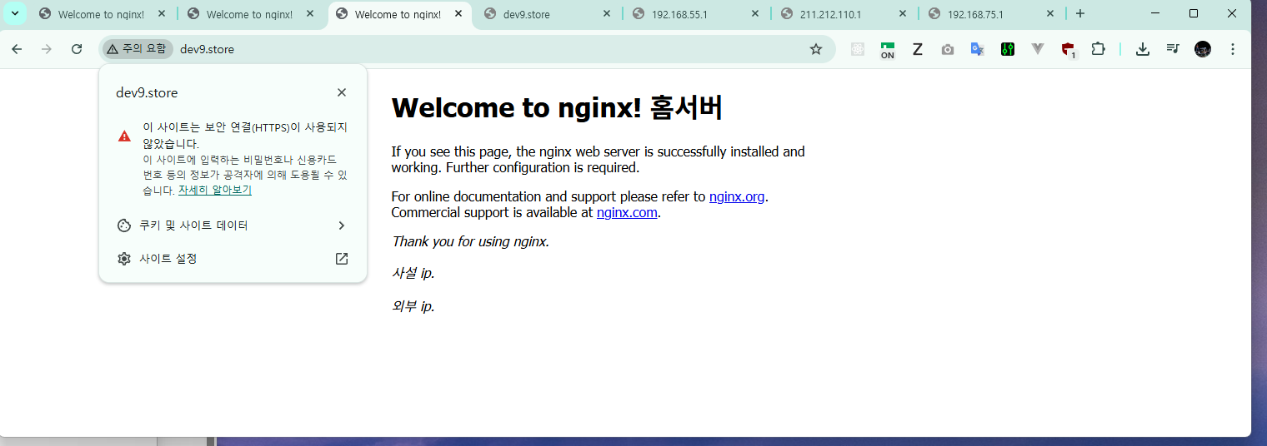Viewport: 1267px width, 446px height.
Task: Close the 192.168.55.1 tab
Action: (754, 14)
